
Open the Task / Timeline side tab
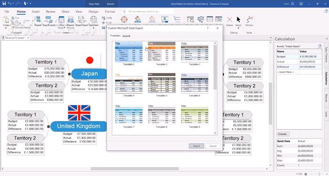tap(326, 55)
